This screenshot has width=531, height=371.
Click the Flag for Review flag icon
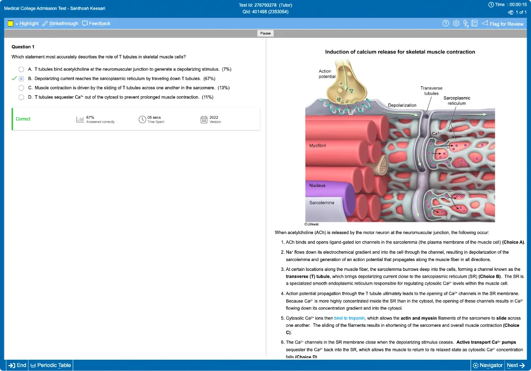[x=485, y=24]
